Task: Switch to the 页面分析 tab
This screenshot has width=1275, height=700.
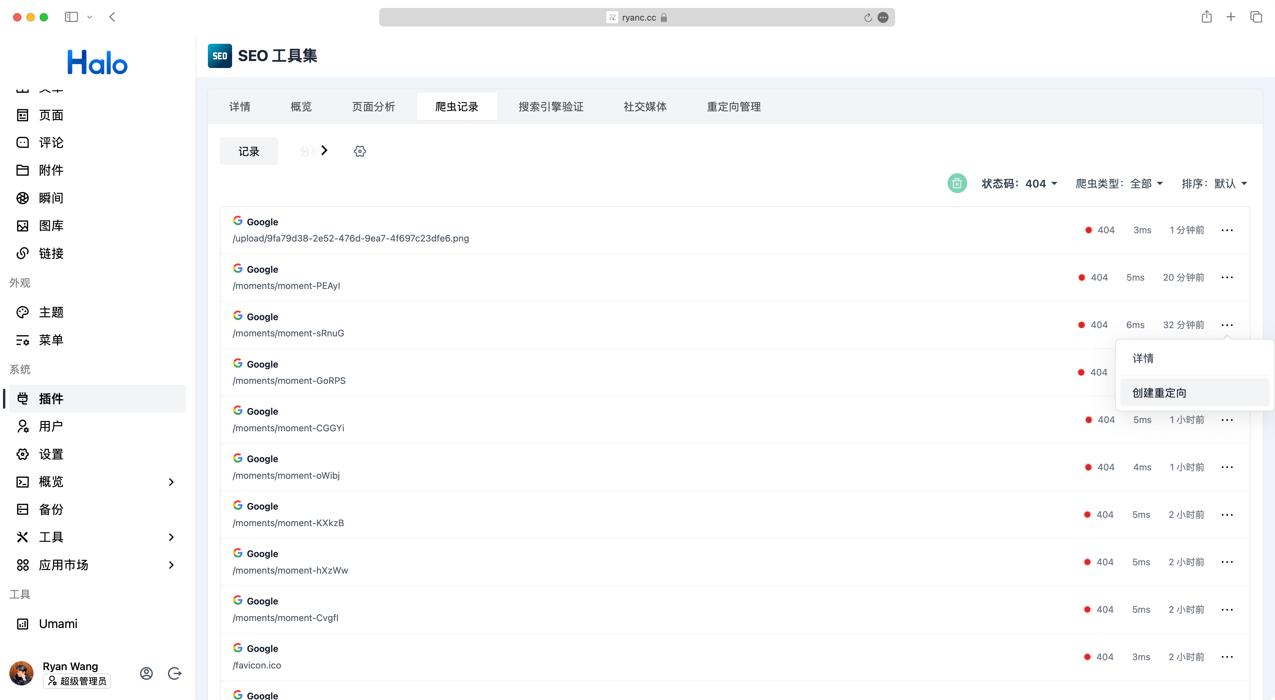Action: point(374,106)
